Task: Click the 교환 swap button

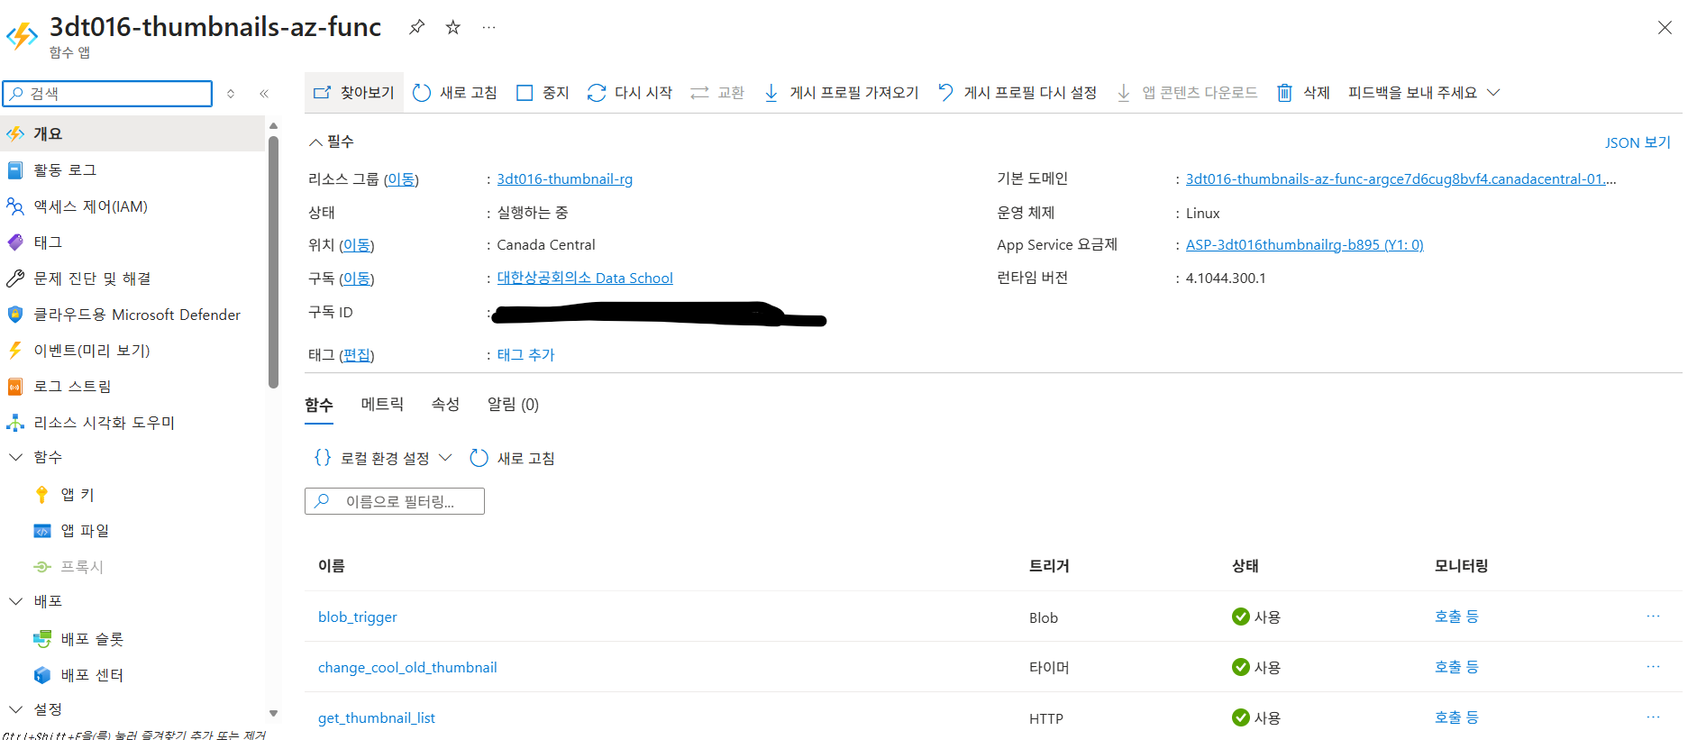Action: (x=717, y=92)
